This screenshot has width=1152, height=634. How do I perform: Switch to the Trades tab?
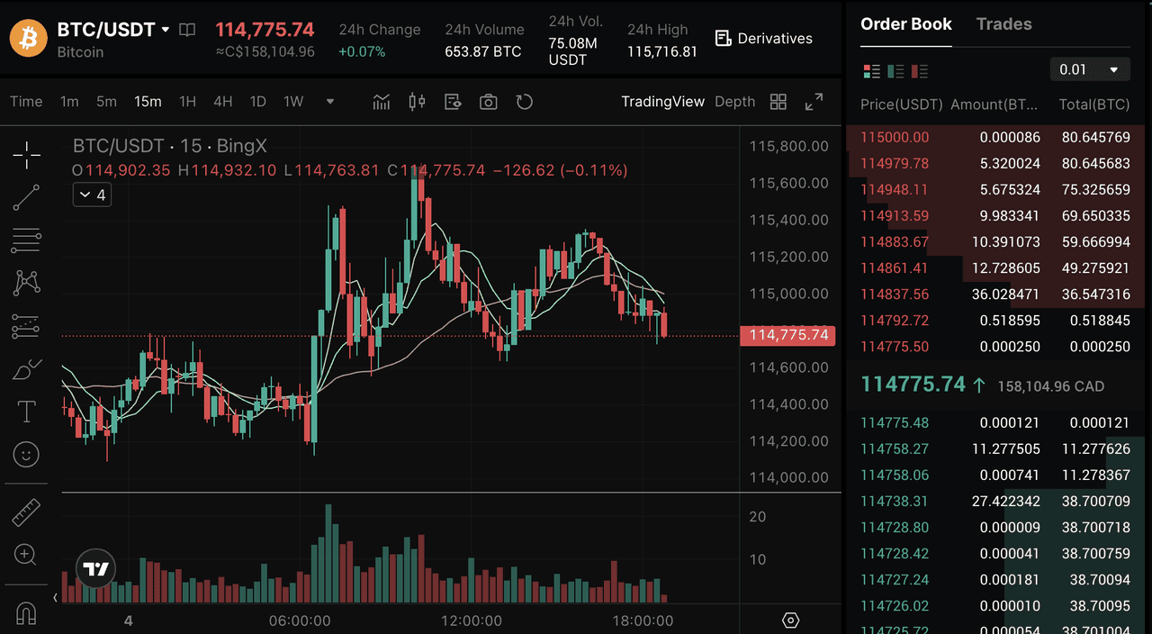(x=1003, y=24)
